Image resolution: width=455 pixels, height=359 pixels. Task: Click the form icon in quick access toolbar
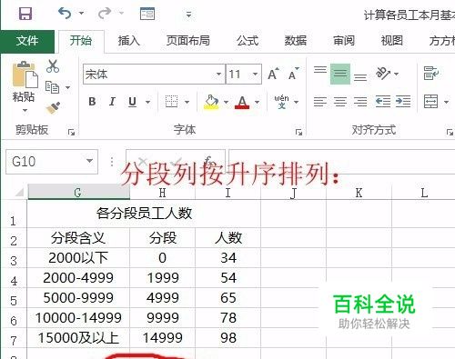coord(147,14)
